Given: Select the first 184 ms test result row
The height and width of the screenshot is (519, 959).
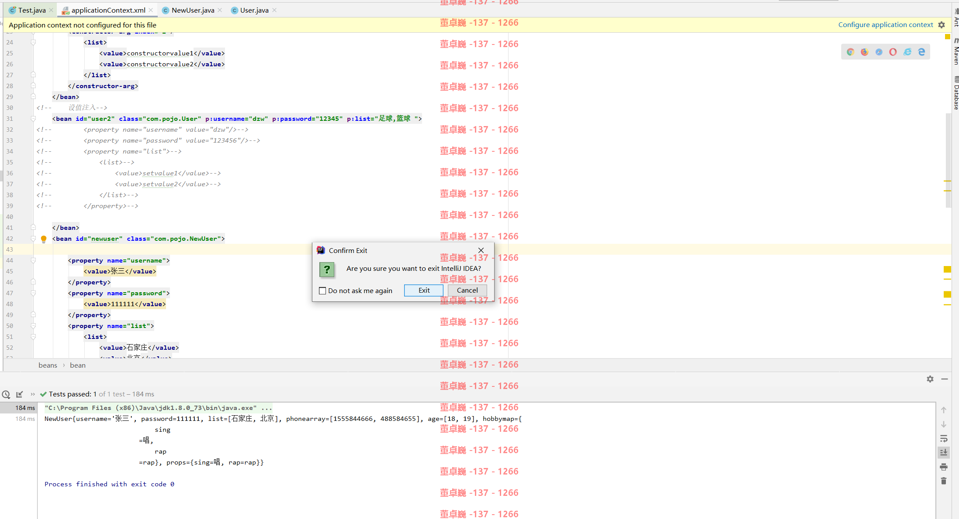Looking at the screenshot, I should click(x=18, y=408).
